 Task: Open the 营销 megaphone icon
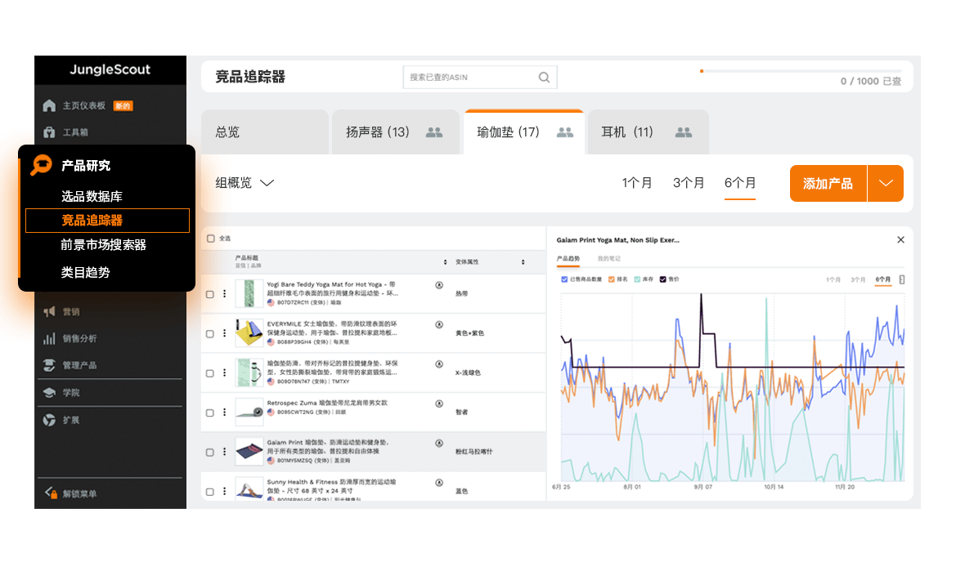tap(49, 312)
